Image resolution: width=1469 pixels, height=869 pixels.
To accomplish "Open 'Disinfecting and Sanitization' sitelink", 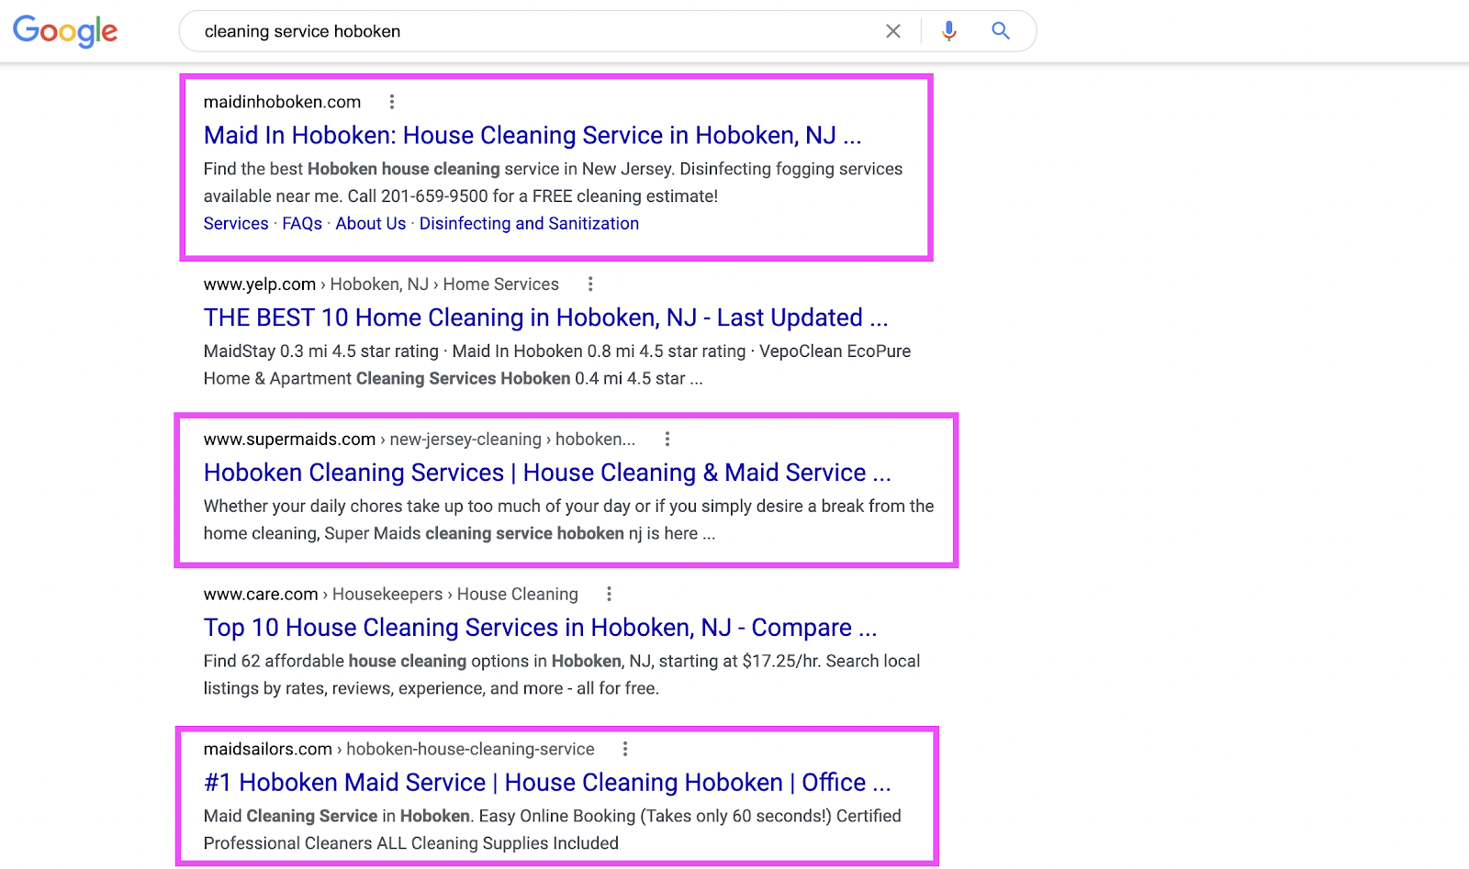I will pyautogui.click(x=529, y=224).
